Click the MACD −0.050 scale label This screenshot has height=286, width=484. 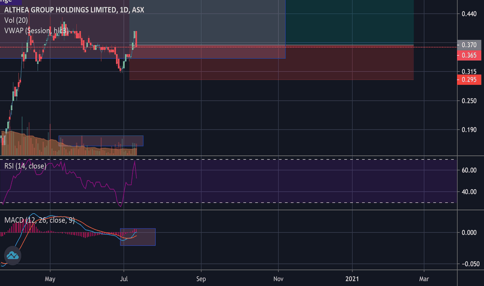(x=470, y=264)
